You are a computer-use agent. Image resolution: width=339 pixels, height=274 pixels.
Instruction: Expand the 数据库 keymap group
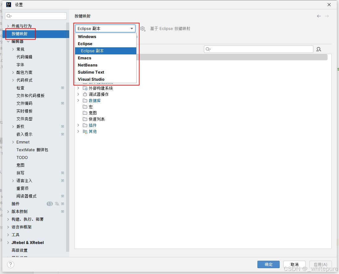coord(78,101)
